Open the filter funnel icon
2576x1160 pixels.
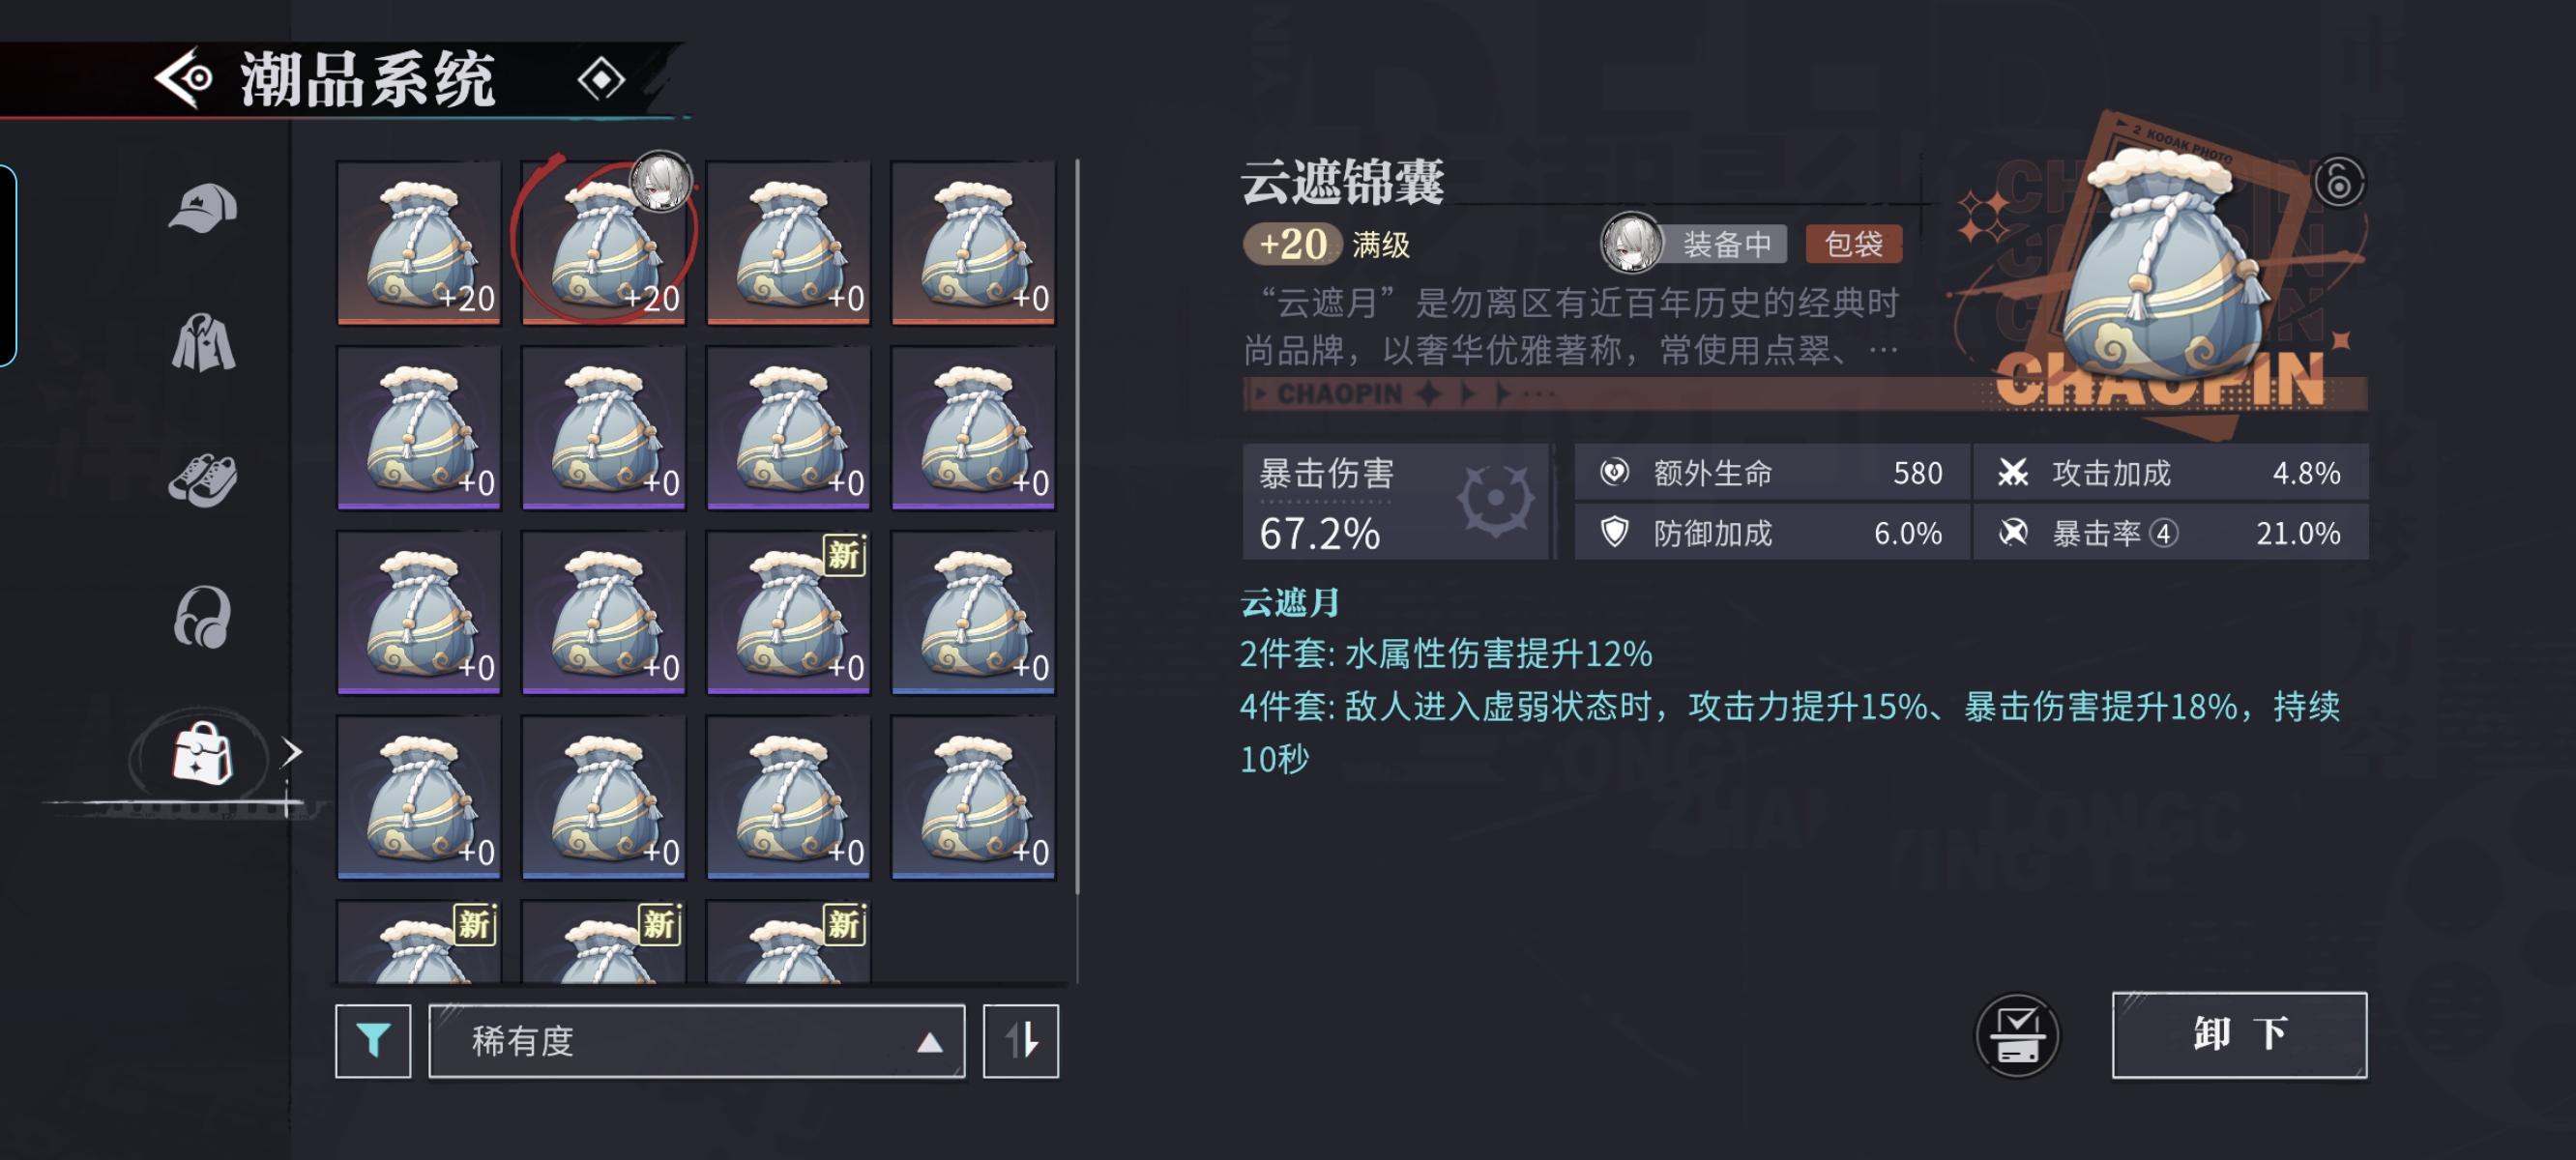[x=373, y=1041]
